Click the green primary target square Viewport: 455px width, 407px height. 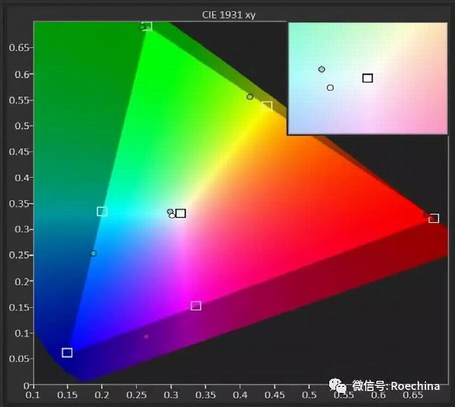tap(147, 26)
